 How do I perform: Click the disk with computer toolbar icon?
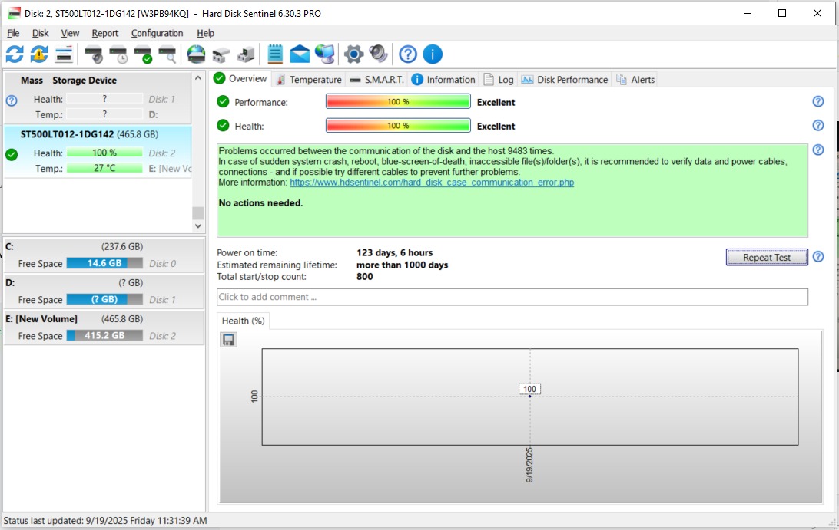pos(246,54)
